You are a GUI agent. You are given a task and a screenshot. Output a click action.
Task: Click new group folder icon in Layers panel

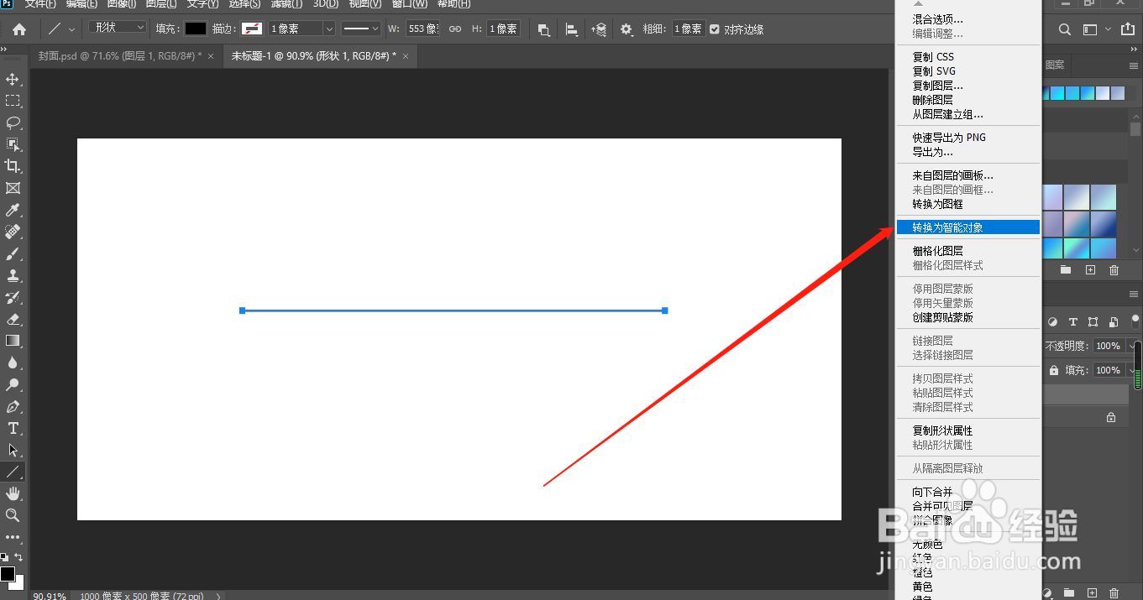pyautogui.click(x=1069, y=593)
